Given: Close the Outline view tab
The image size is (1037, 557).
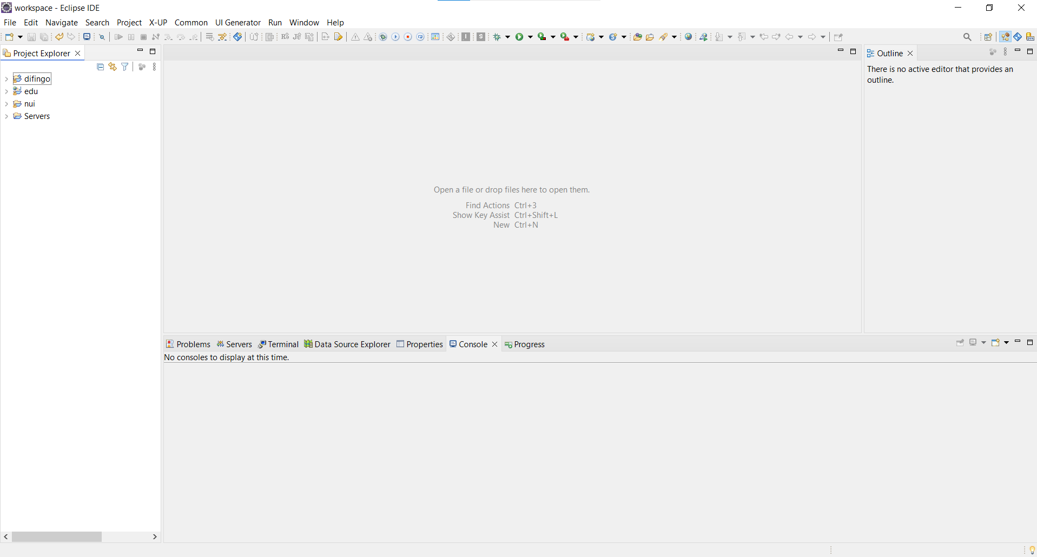Looking at the screenshot, I should tap(910, 53).
